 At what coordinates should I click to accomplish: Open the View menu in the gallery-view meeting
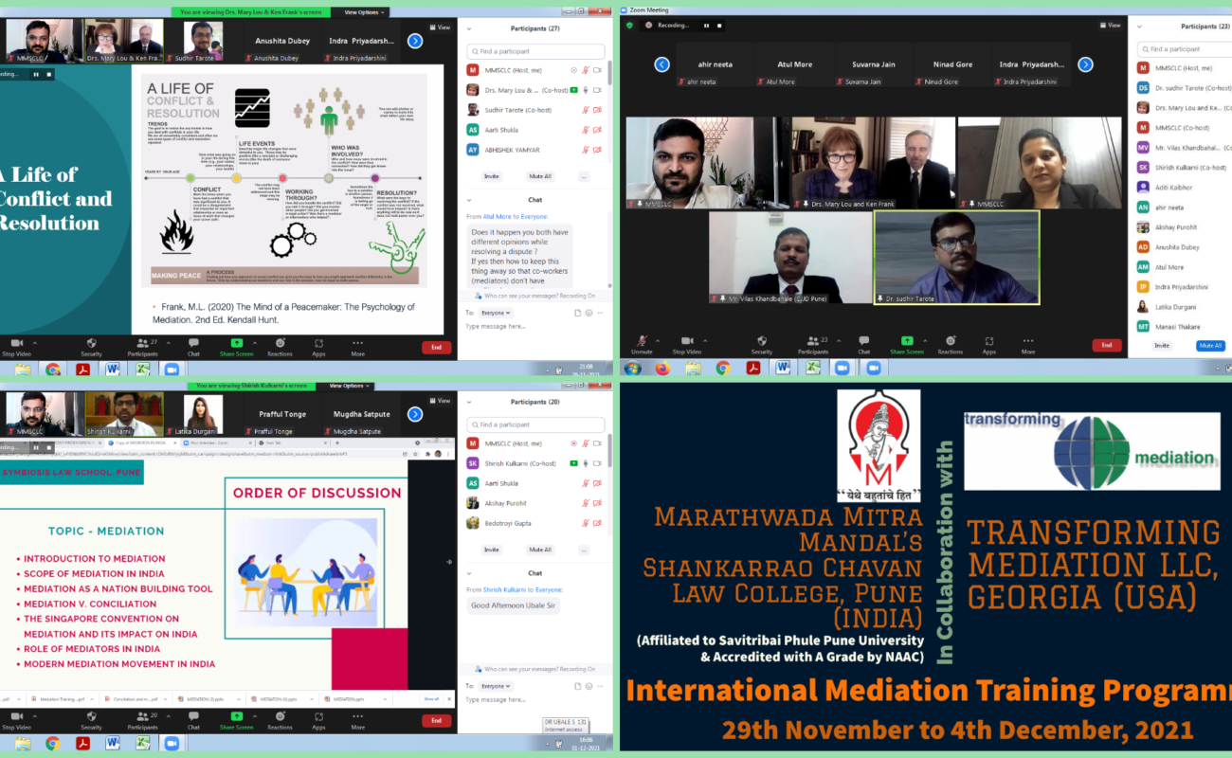[1110, 25]
